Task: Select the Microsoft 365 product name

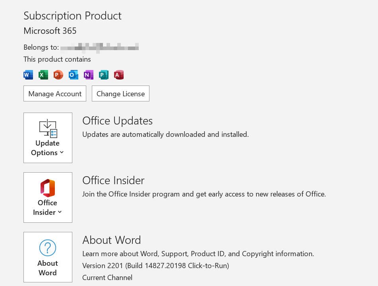Action: pos(50,31)
